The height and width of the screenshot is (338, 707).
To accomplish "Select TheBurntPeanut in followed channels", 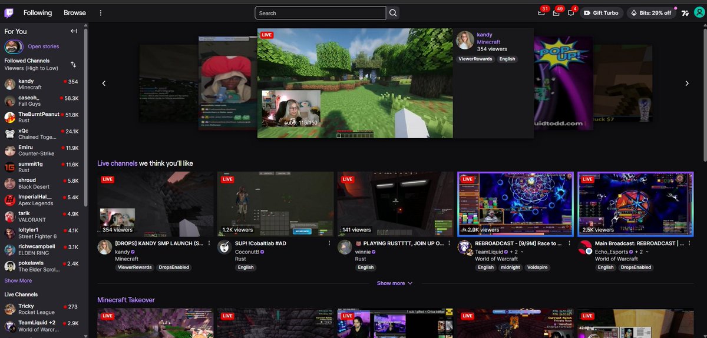I will [x=42, y=117].
